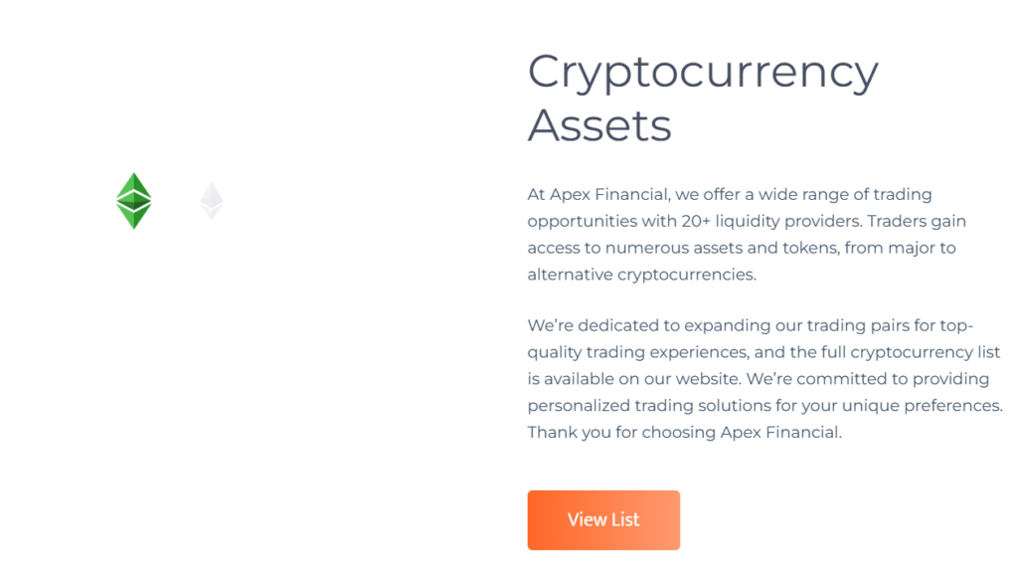
Task: Select the gray Ethereum diamond glyph
Action: (x=211, y=200)
